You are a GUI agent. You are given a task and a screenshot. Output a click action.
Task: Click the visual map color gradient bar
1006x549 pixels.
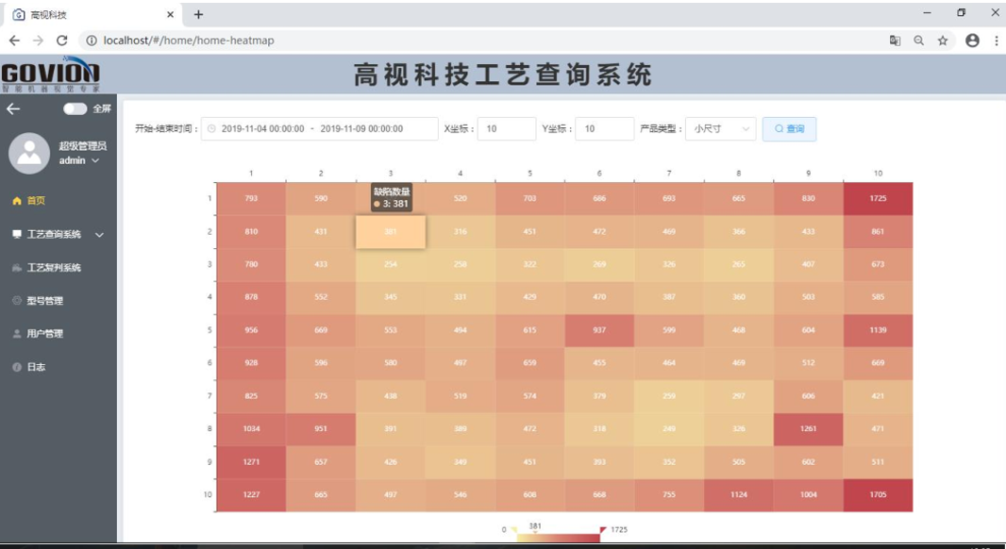pos(559,538)
